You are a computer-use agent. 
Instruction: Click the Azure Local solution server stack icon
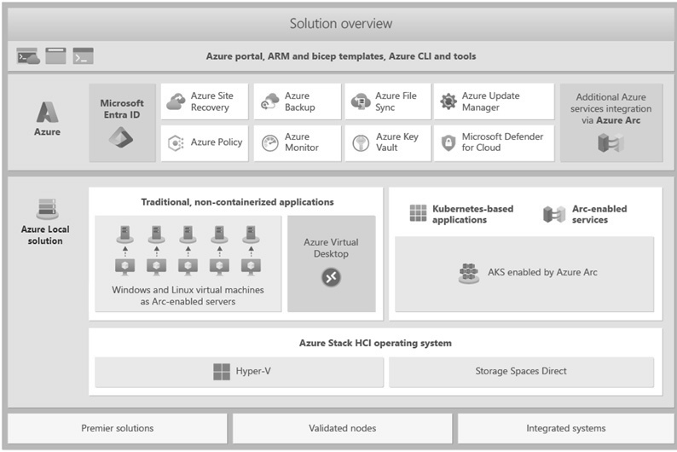pos(47,208)
